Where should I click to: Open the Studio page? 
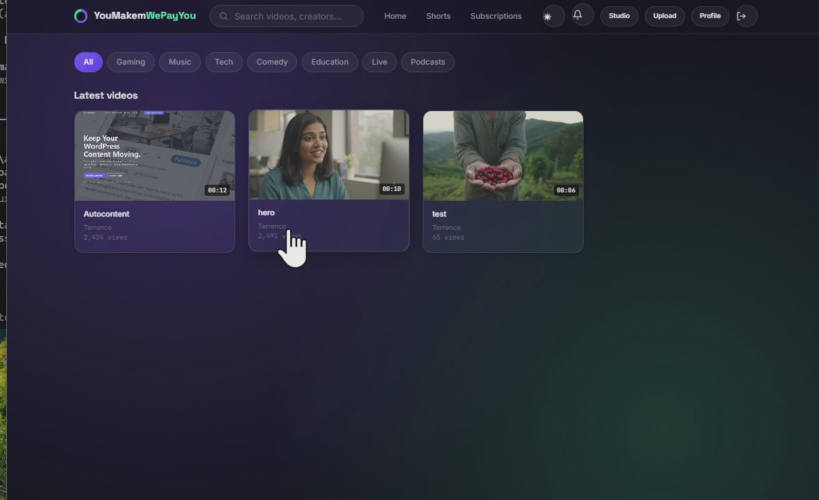[619, 16]
